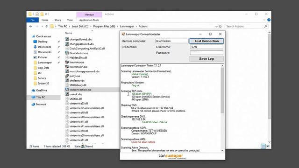This screenshot has width=299, height=168.
Task: Refresh the Actions folder view
Action: click(x=220, y=27)
